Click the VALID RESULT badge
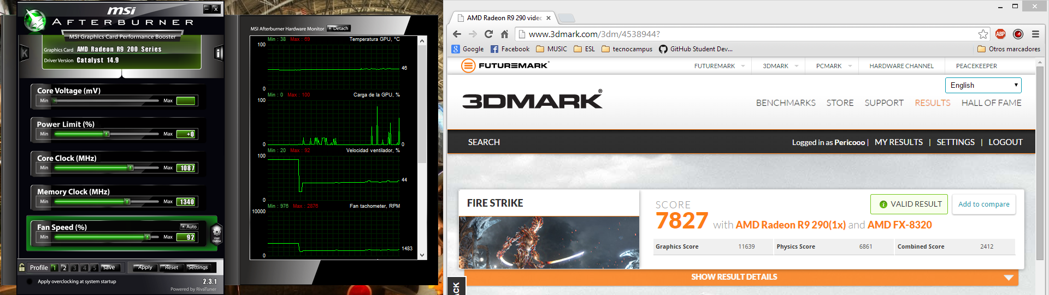The height and width of the screenshot is (295, 1049). coord(910,204)
